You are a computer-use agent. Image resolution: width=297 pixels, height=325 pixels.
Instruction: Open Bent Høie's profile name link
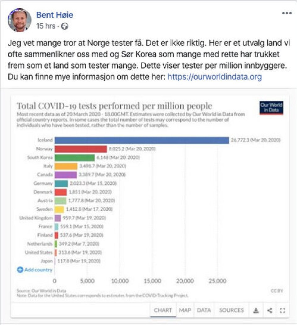(x=55, y=15)
